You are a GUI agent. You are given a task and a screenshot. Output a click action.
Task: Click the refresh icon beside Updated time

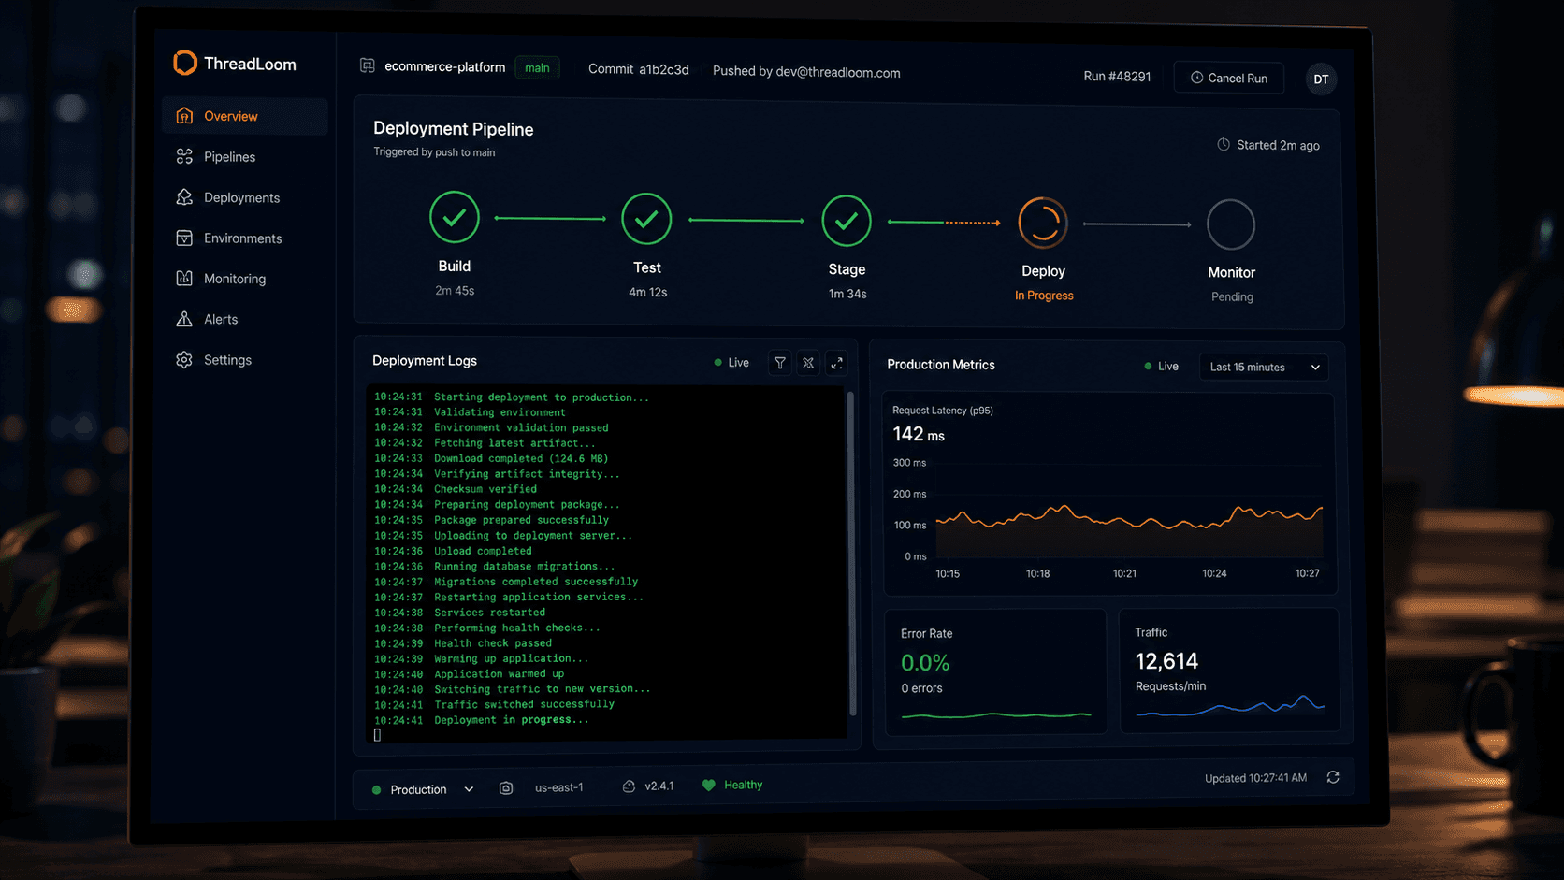[1333, 777]
